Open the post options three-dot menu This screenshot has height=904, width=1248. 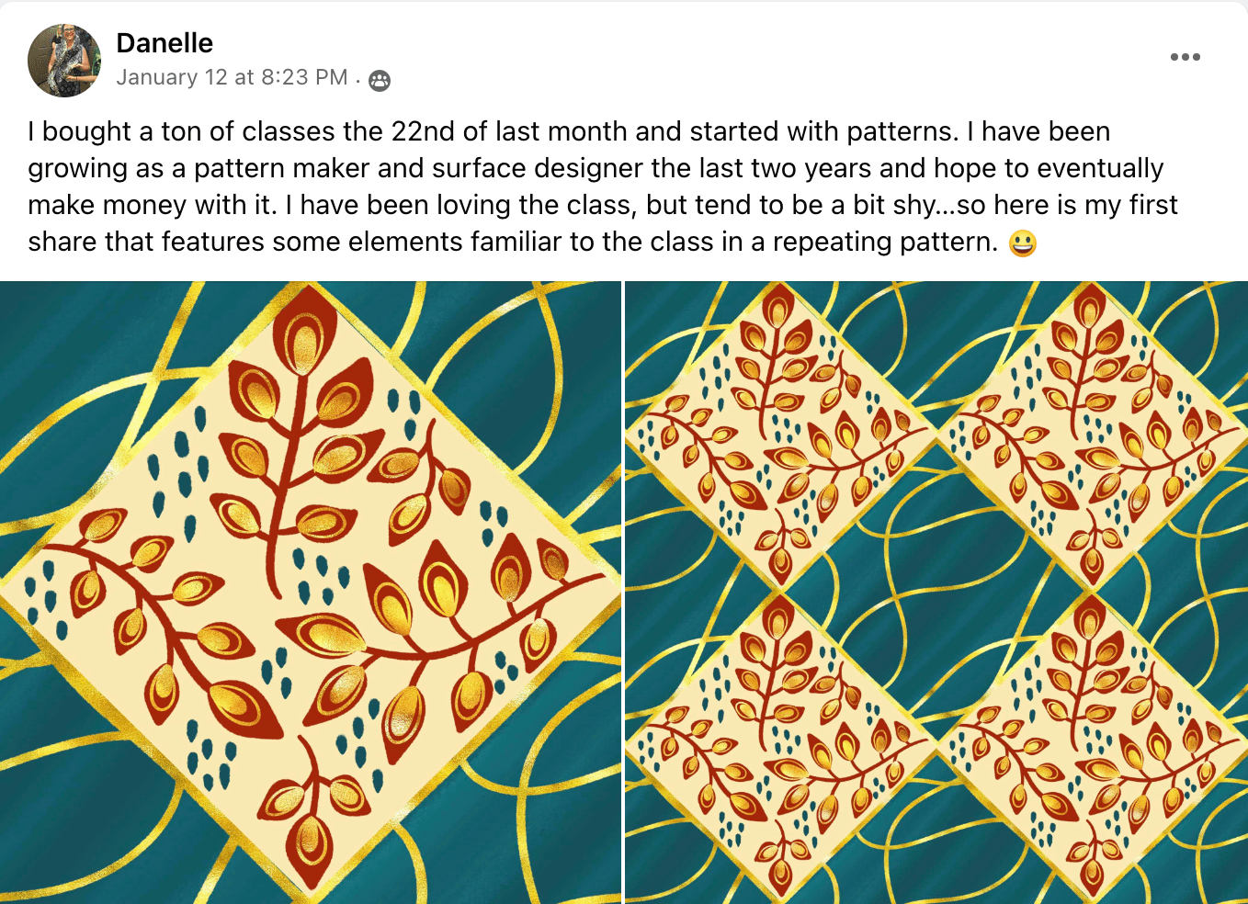pos(1185,57)
